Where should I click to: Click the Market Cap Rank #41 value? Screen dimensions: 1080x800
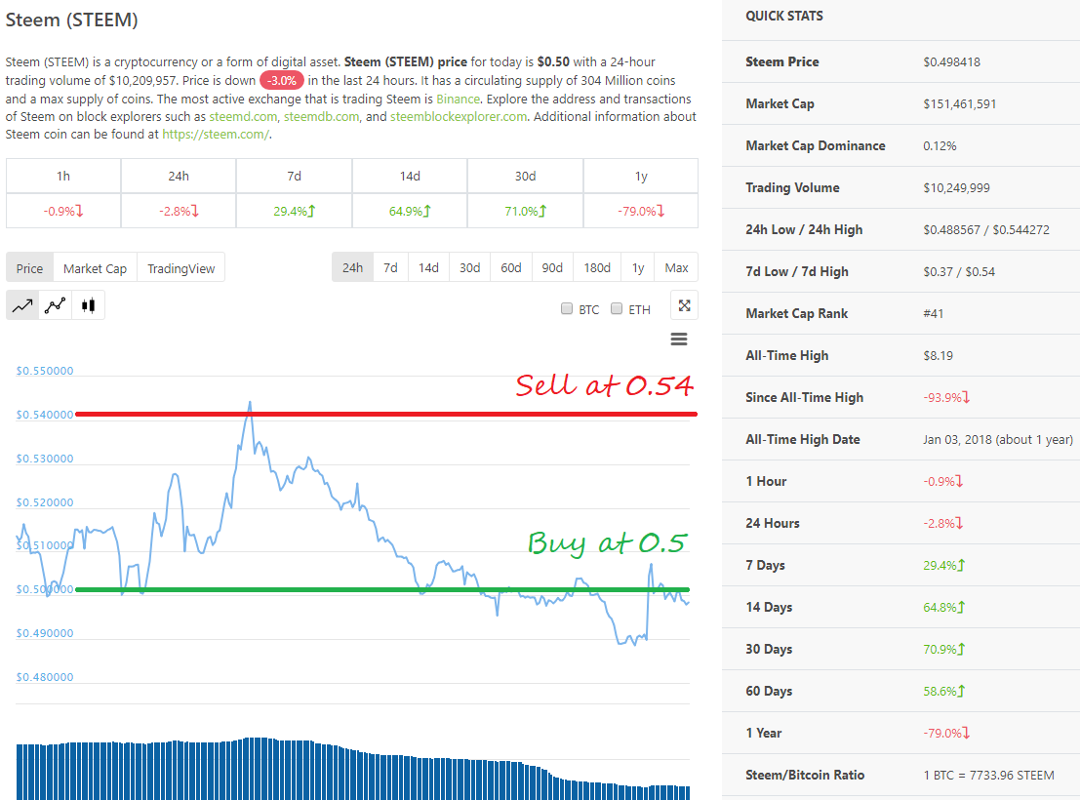pos(934,313)
